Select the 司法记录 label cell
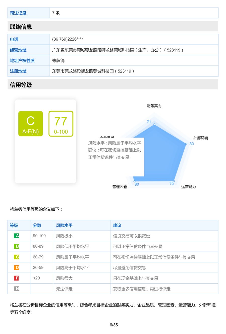The height and width of the screenshot is (334, 226). pos(29,13)
